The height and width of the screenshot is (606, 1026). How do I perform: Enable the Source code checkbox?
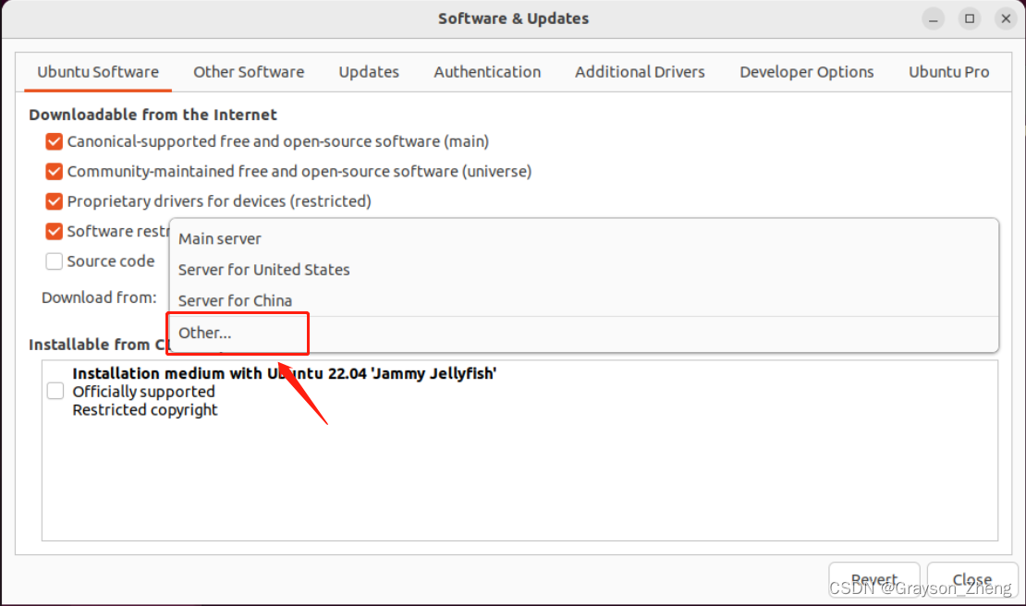[54, 261]
